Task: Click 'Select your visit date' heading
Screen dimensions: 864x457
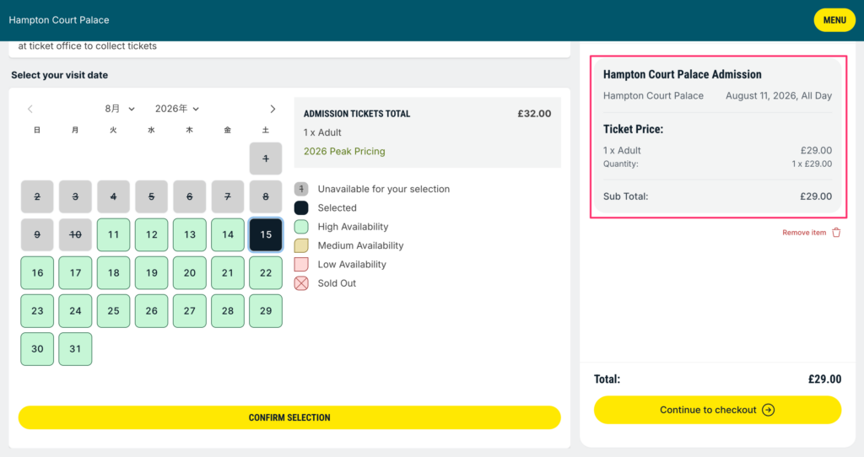Action: tap(60, 75)
